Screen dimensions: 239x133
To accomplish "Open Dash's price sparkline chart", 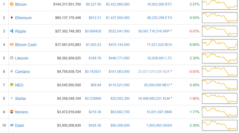I will pos(220,126).
